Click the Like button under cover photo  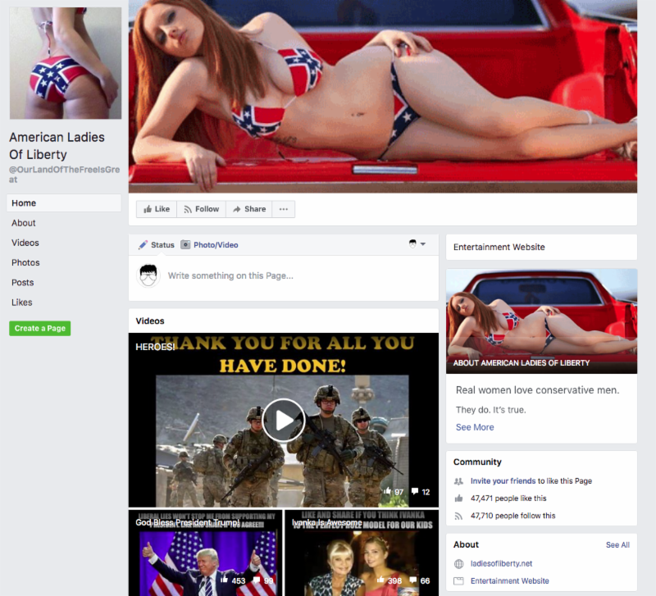pyautogui.click(x=157, y=209)
